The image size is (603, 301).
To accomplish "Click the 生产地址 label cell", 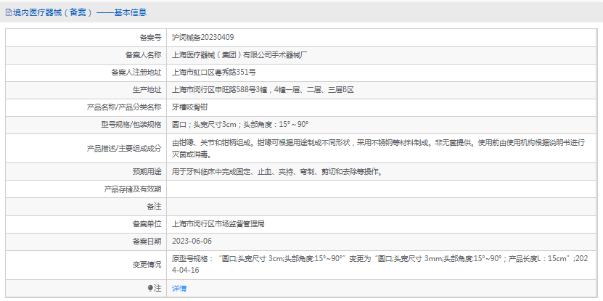I will pyautogui.click(x=86, y=90).
